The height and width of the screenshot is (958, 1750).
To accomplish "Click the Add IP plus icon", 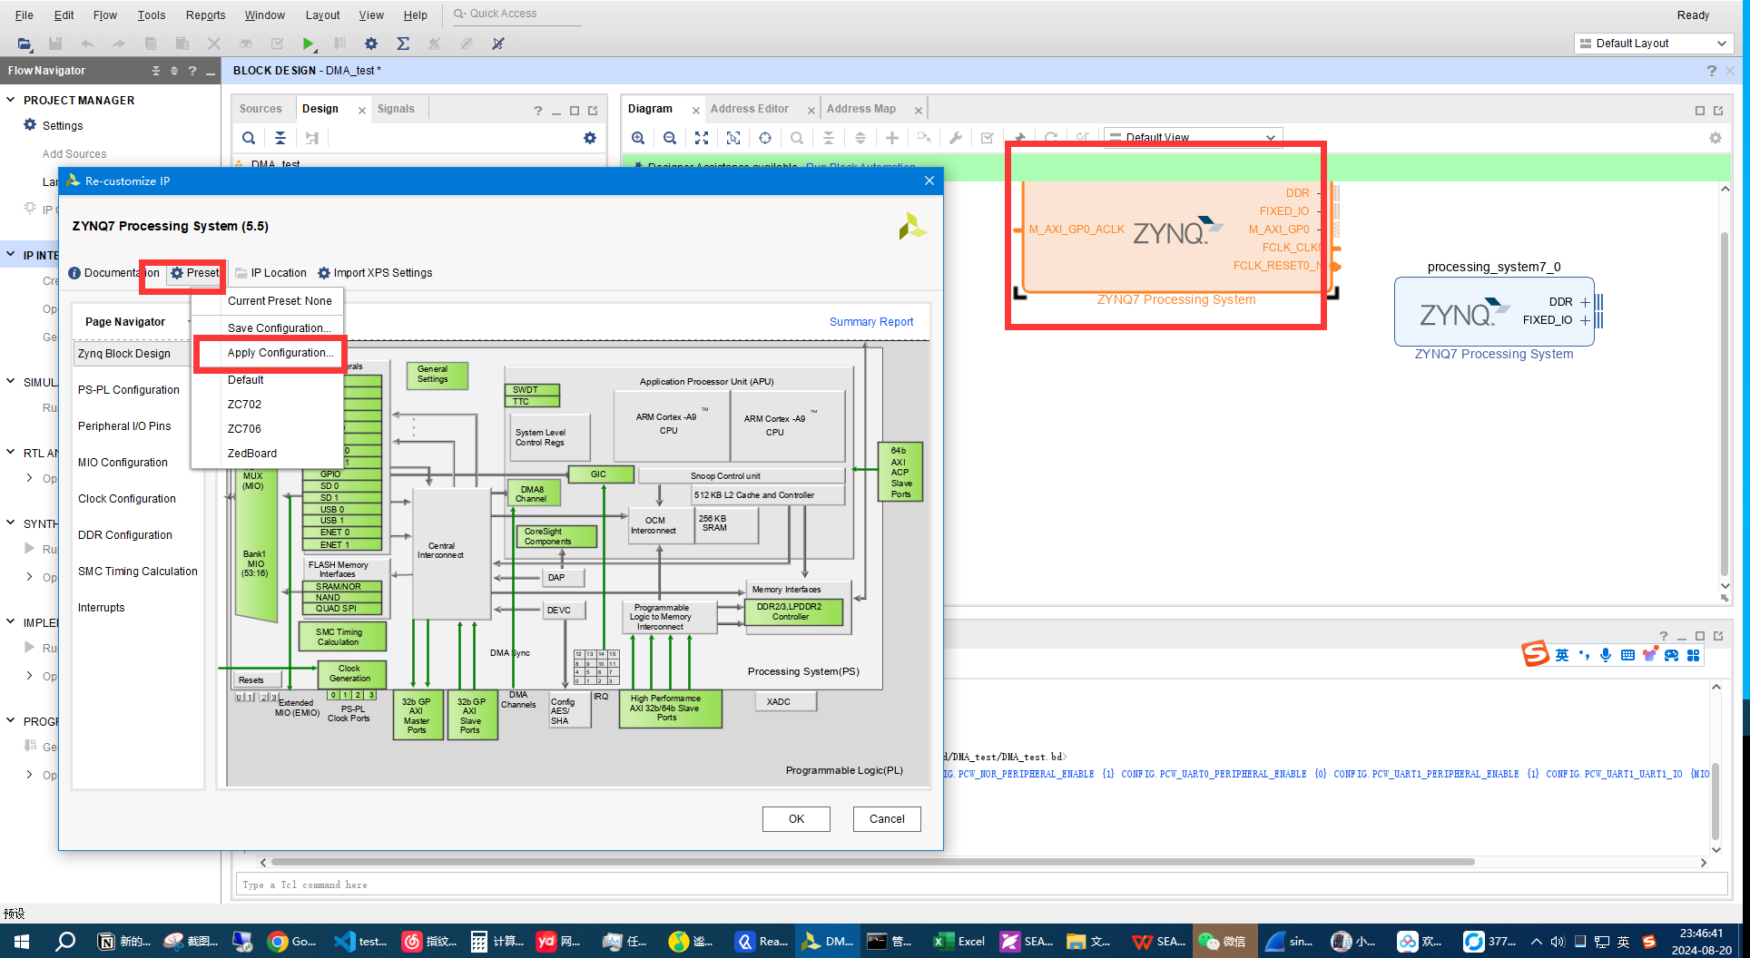I will click(x=892, y=138).
